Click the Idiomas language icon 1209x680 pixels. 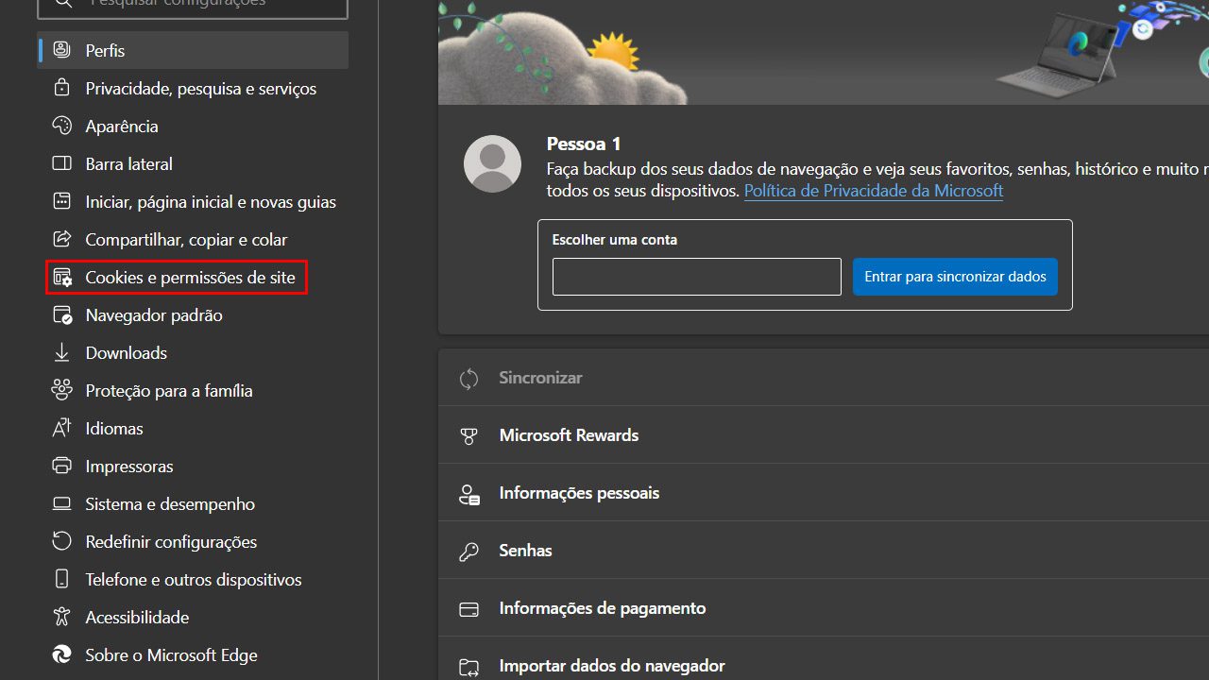(x=61, y=428)
